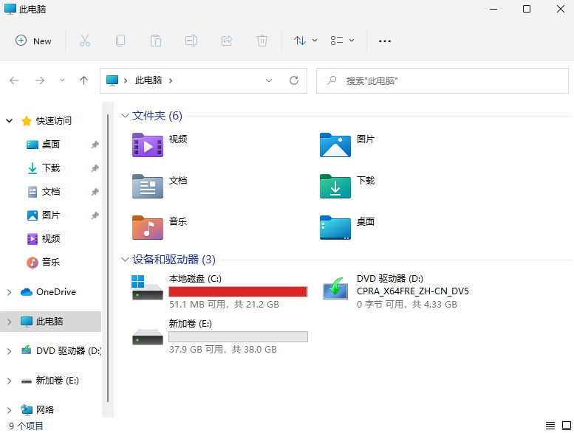Click the Delete trash can icon
The height and width of the screenshot is (433, 574).
[x=262, y=41]
